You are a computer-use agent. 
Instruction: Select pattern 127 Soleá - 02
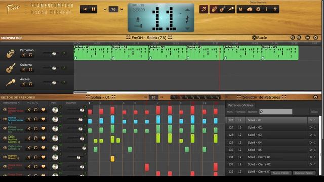click(272, 128)
